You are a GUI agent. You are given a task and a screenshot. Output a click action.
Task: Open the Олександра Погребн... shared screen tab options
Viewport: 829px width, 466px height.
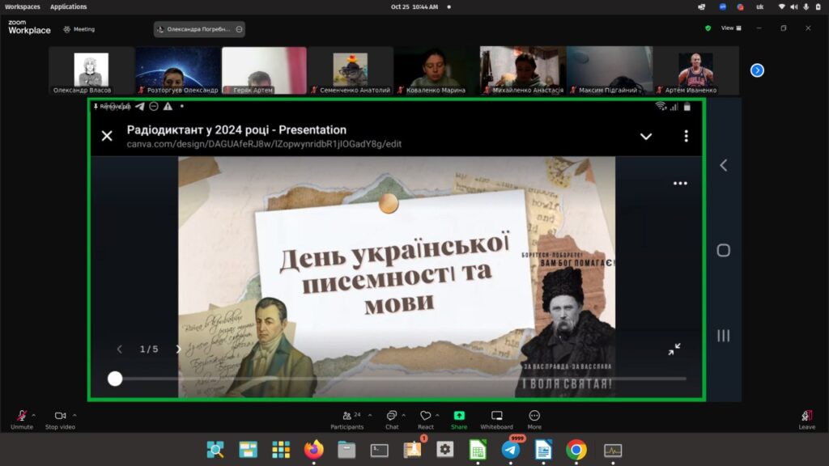(x=239, y=30)
